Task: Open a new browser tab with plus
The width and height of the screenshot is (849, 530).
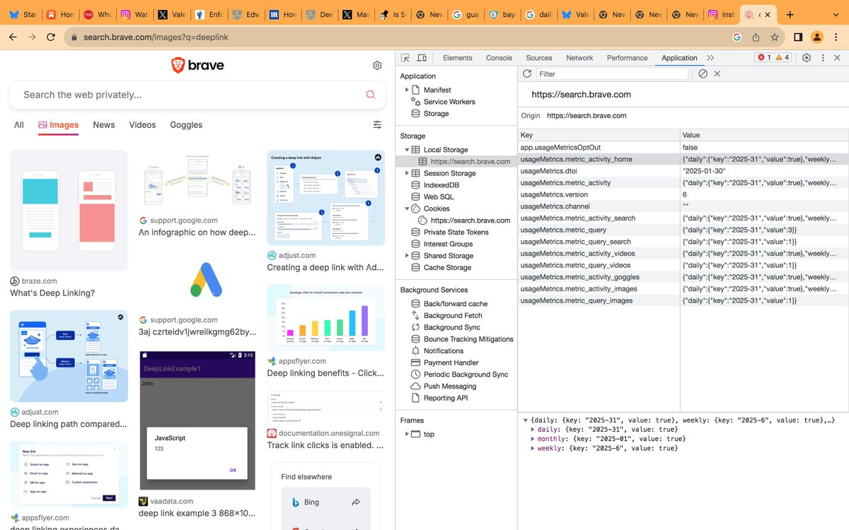Action: tap(790, 15)
